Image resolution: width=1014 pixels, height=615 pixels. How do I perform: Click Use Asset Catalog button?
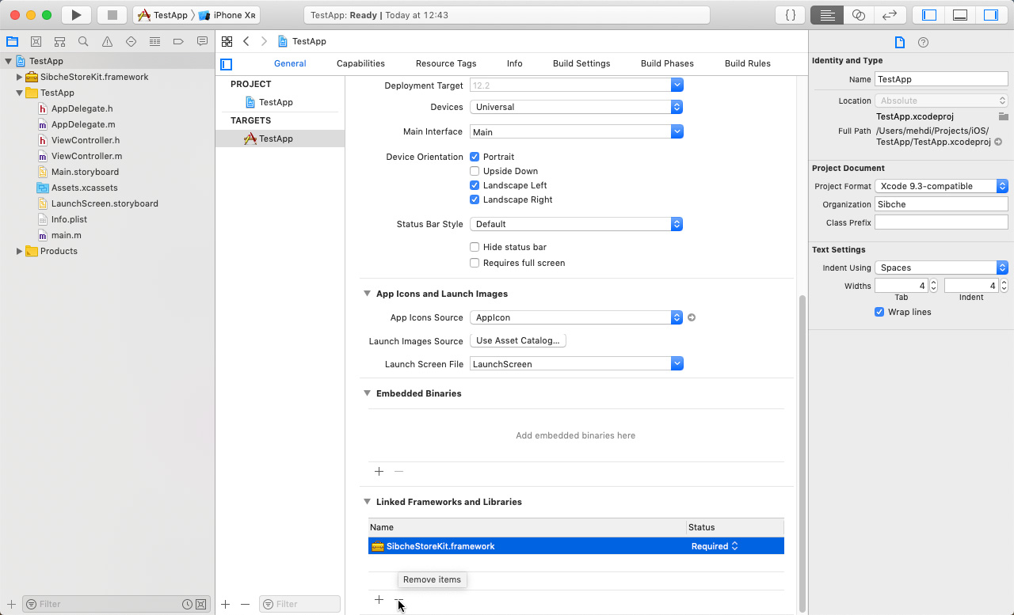point(518,340)
